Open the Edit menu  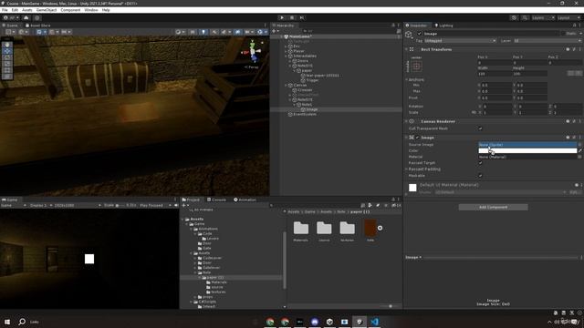pyautogui.click(x=15, y=10)
